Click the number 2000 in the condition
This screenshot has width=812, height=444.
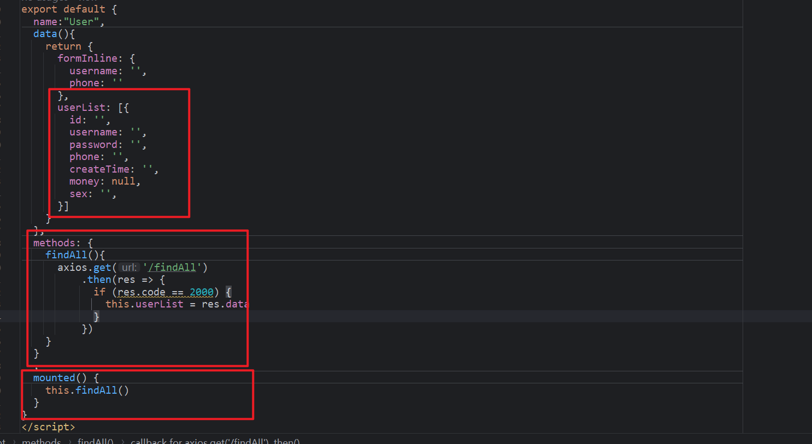(x=202, y=292)
